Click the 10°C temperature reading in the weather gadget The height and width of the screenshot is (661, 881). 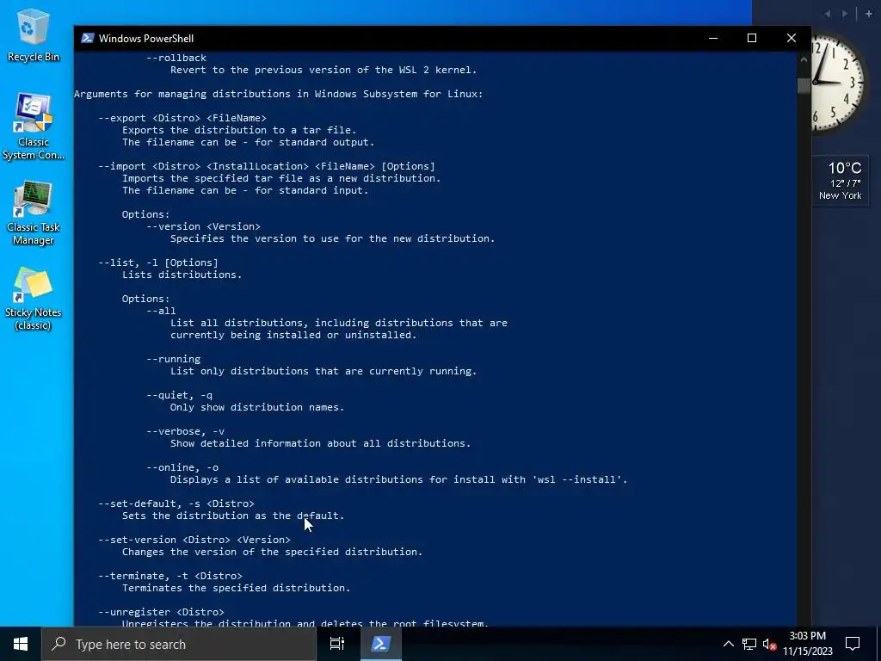[845, 168]
